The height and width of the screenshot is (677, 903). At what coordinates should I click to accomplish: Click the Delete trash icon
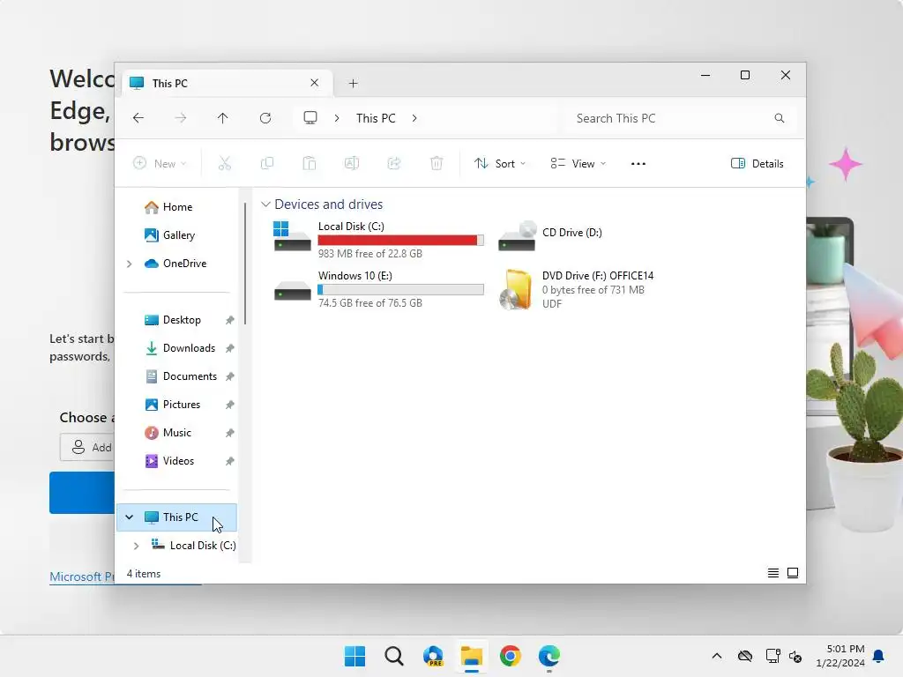click(437, 163)
